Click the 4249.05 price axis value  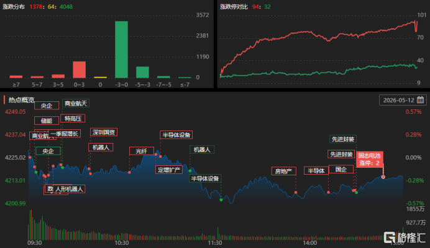(15, 112)
